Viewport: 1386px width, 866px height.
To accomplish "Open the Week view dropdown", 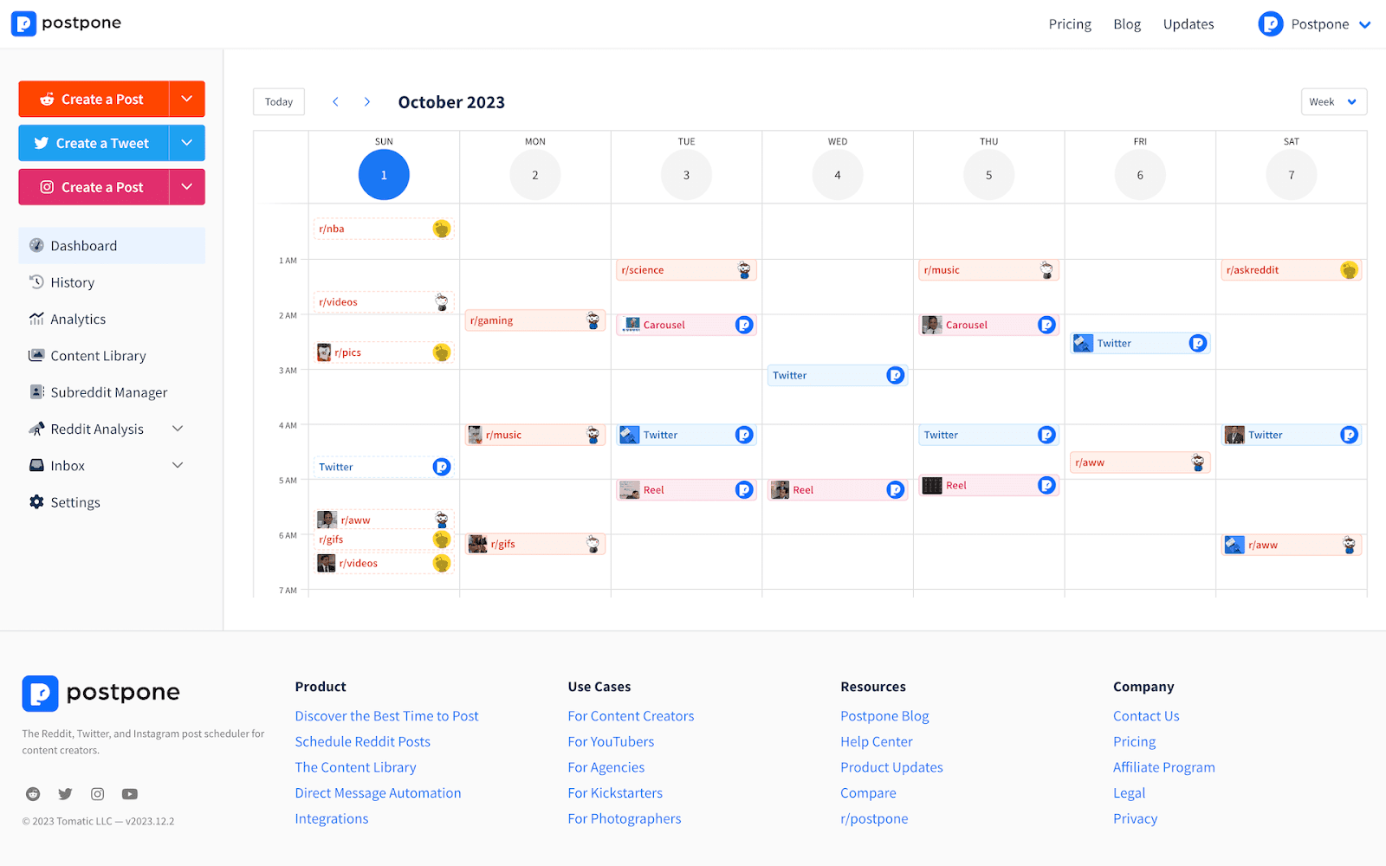I will point(1333,101).
